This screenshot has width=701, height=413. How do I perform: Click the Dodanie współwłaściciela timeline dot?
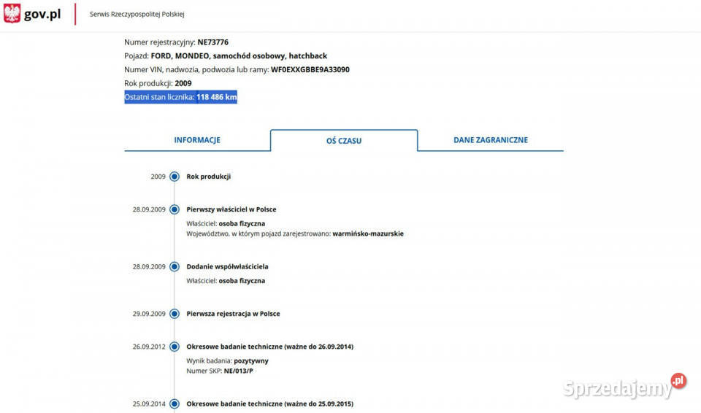175,267
